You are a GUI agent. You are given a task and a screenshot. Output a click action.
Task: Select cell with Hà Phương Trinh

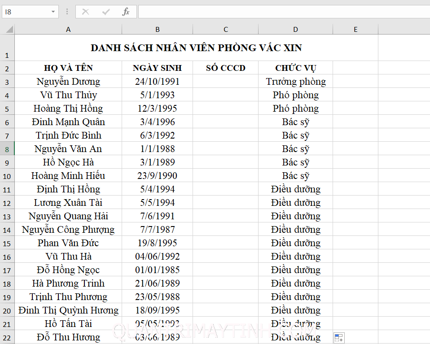(x=68, y=283)
